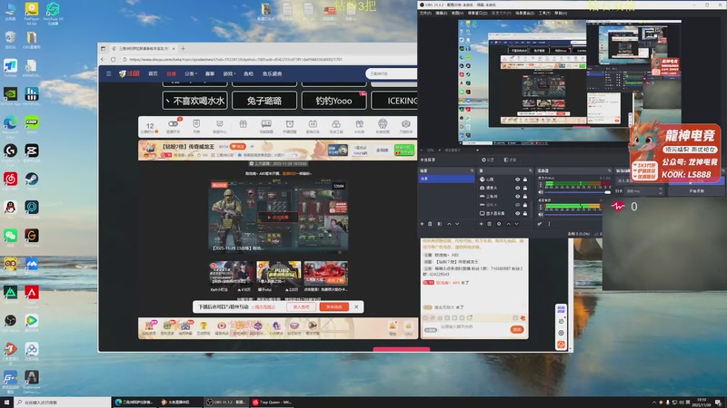The width and height of the screenshot is (727, 408).
Task: Toggle visibility of 三角洲 source in OBS
Action: click(x=517, y=197)
